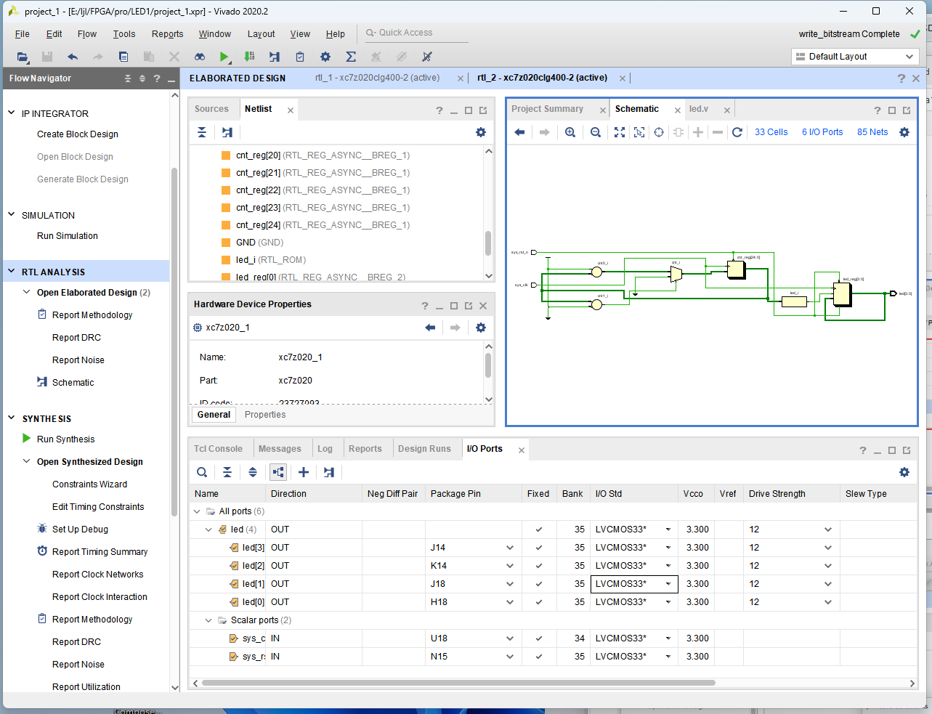Zoom in on the schematic
The width and height of the screenshot is (932, 714).
(x=570, y=132)
